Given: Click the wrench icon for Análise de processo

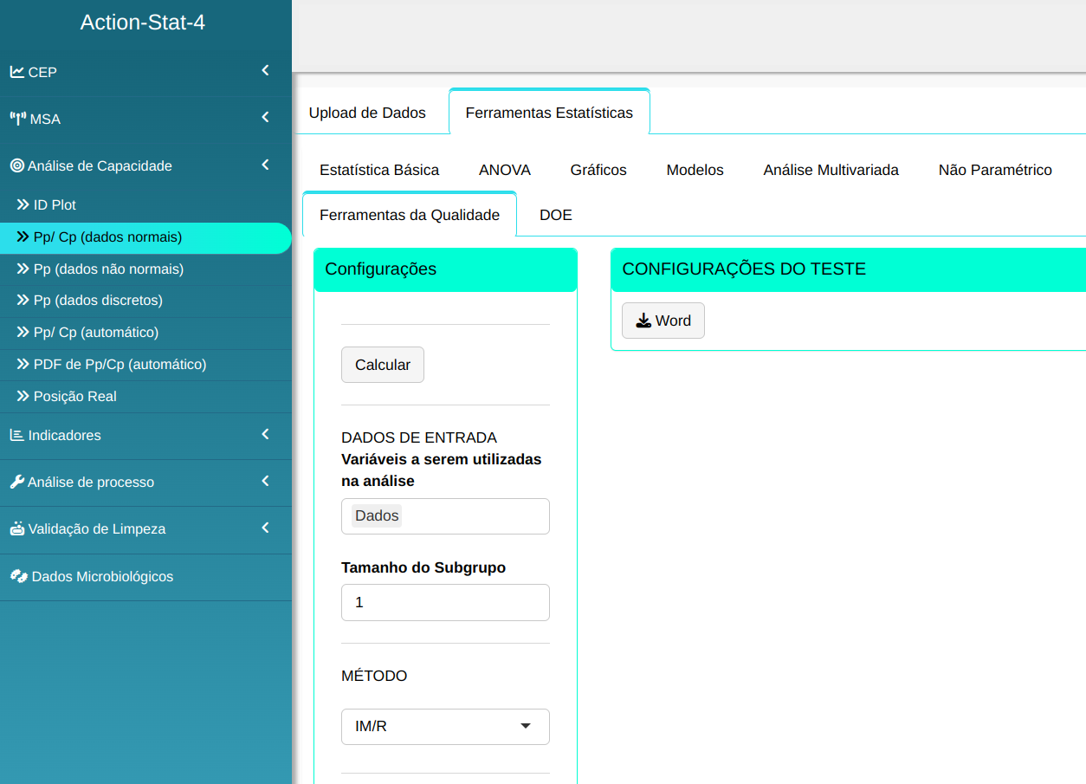Looking at the screenshot, I should point(16,482).
